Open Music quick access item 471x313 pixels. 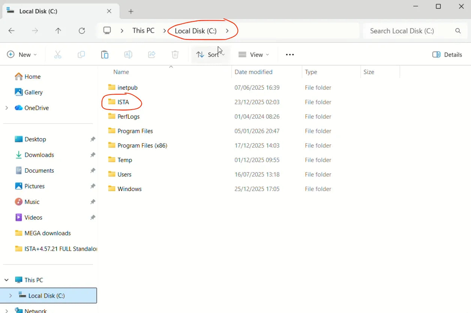[27, 202]
